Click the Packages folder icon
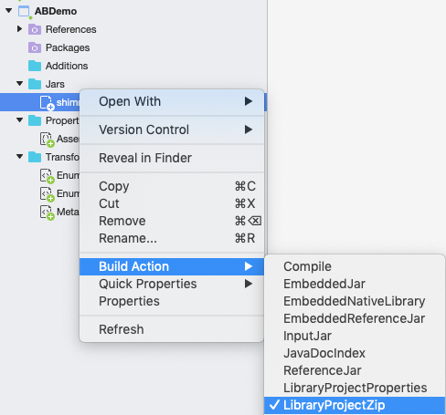The width and height of the screenshot is (446, 415). (x=35, y=47)
